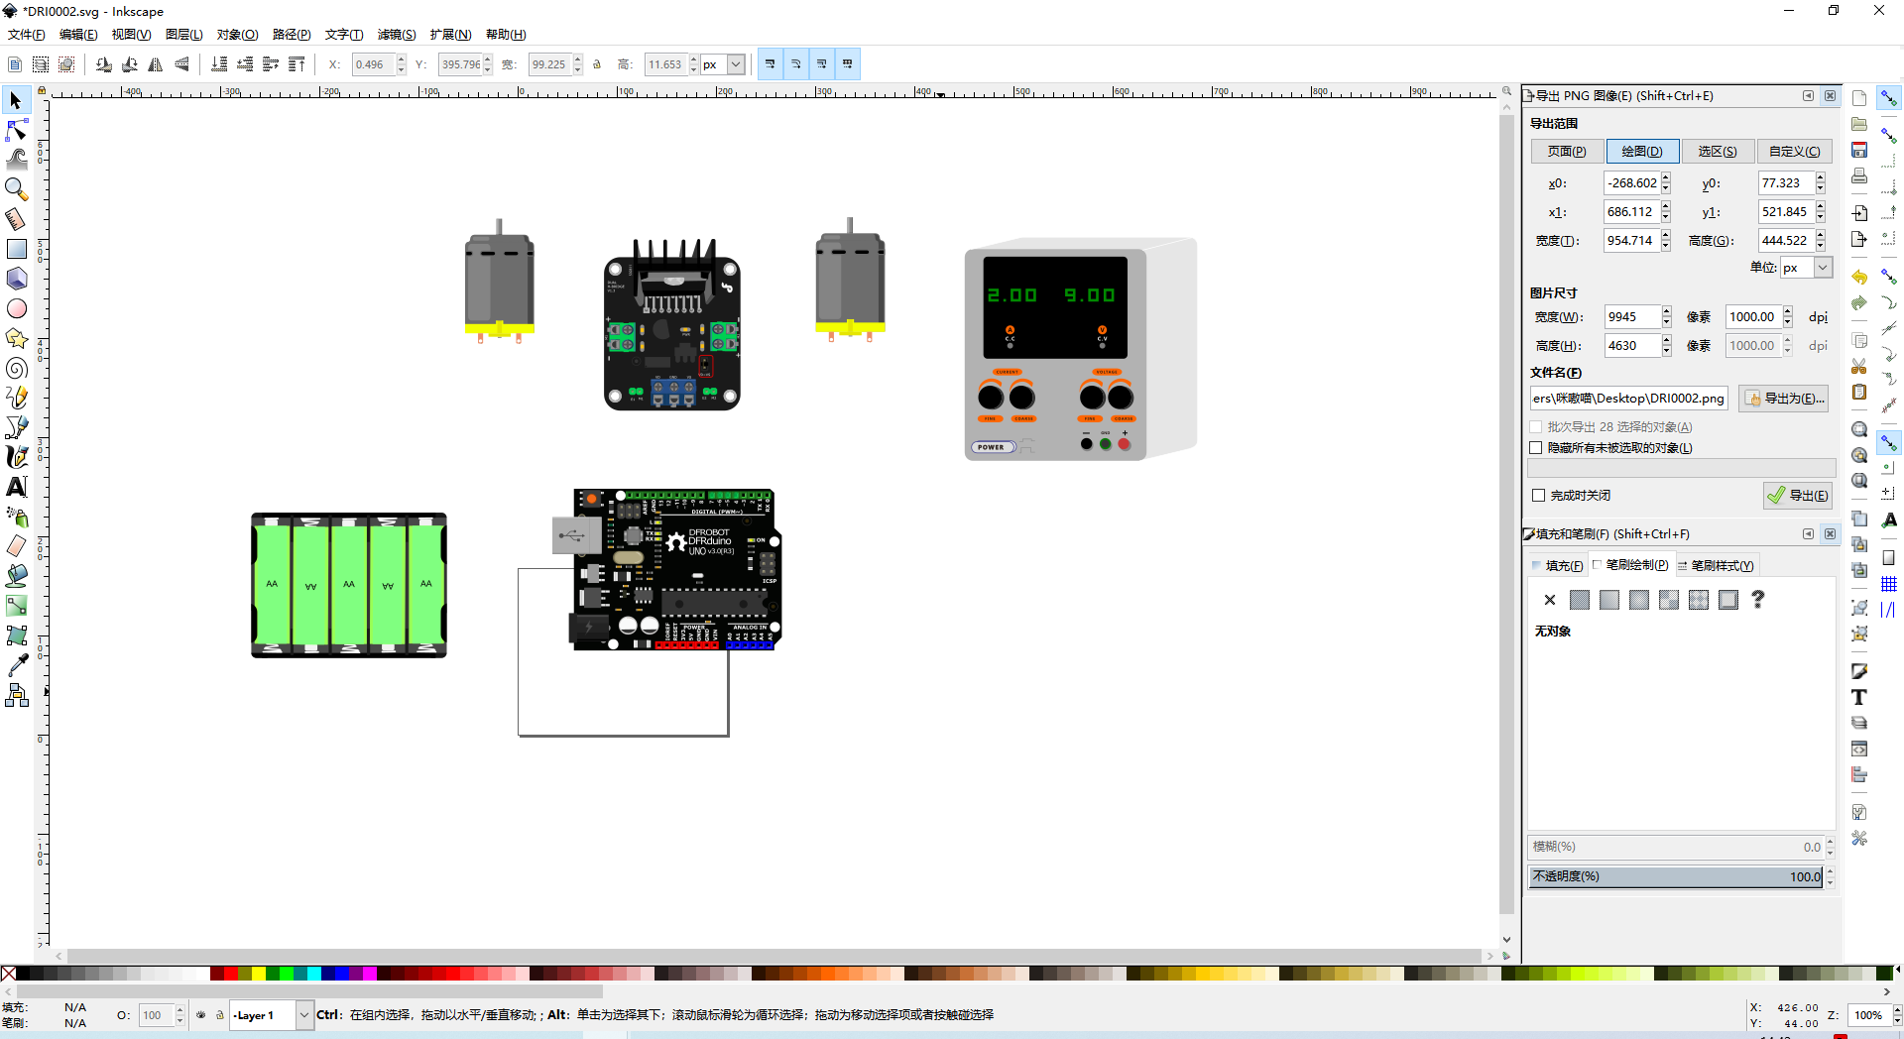Pick the yellow palette swatch

coord(259,974)
